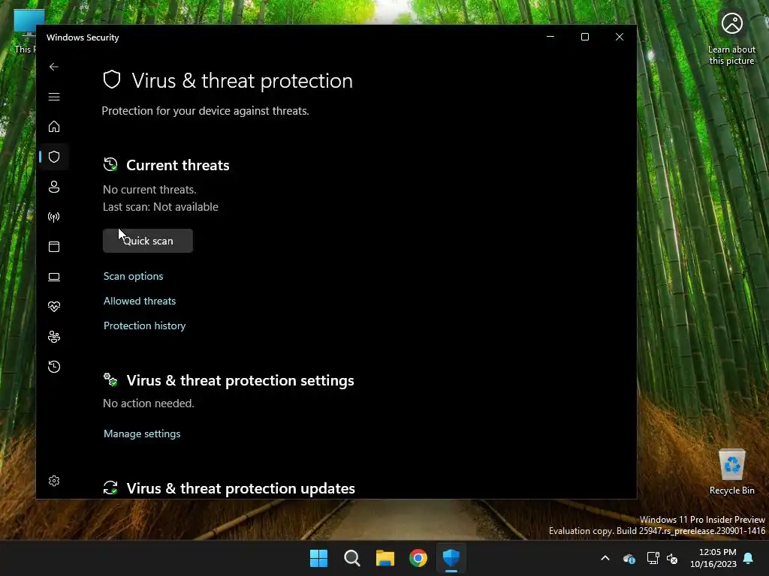Select This PC desktop icon
The height and width of the screenshot is (576, 769).
[x=25, y=31]
